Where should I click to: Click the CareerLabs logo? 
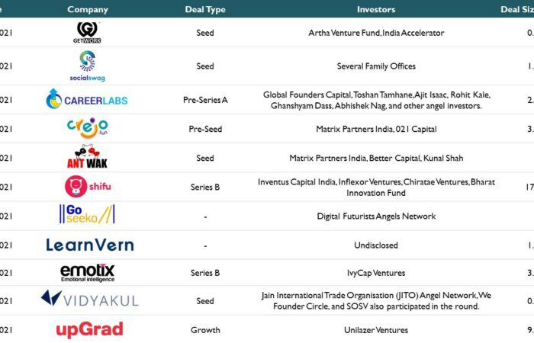click(x=87, y=99)
